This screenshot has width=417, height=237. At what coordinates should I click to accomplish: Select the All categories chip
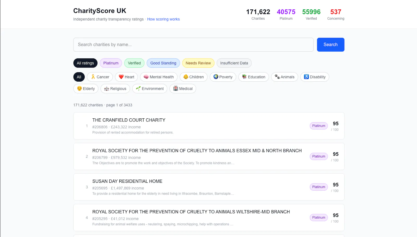coord(79,77)
